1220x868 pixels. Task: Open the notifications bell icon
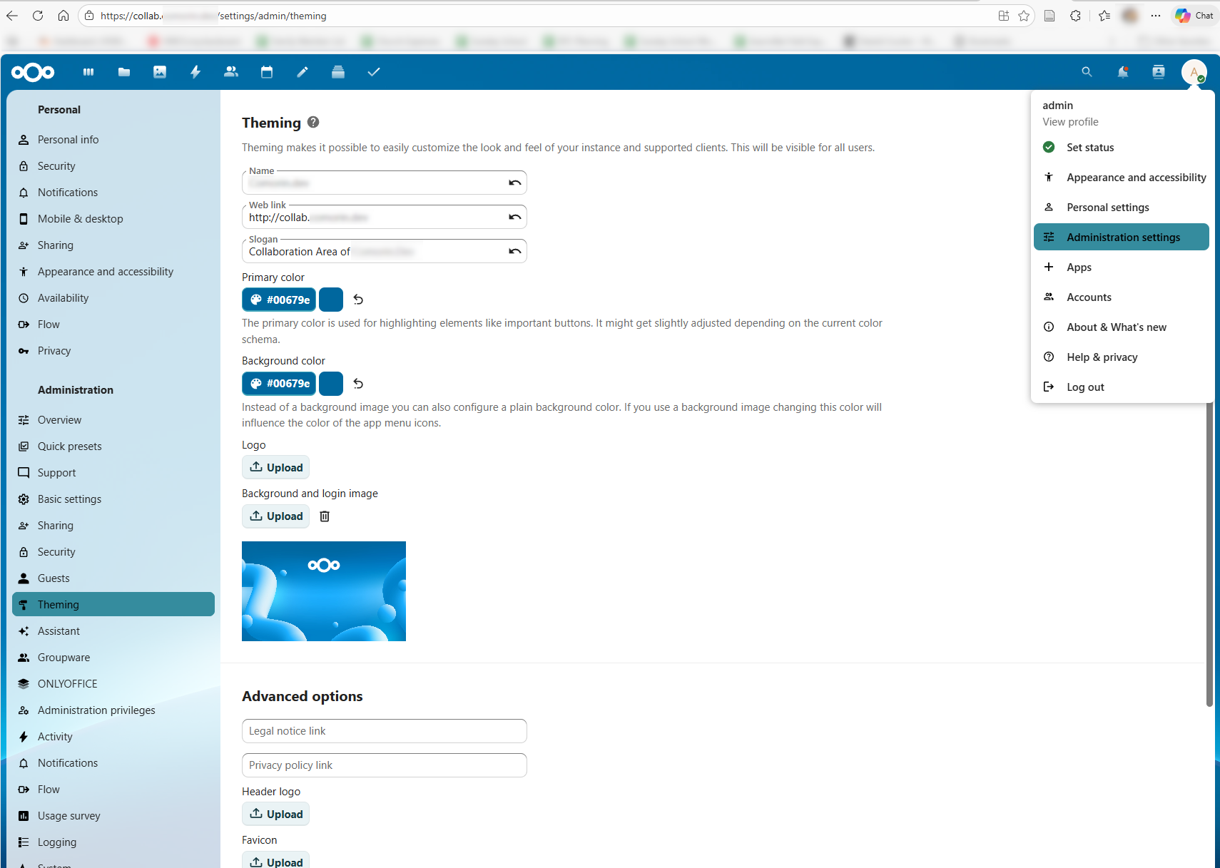tap(1122, 72)
